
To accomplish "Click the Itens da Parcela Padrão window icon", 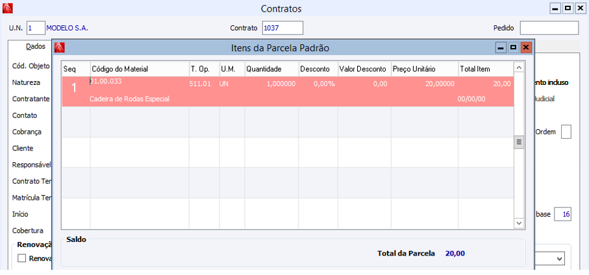I will (60, 48).
